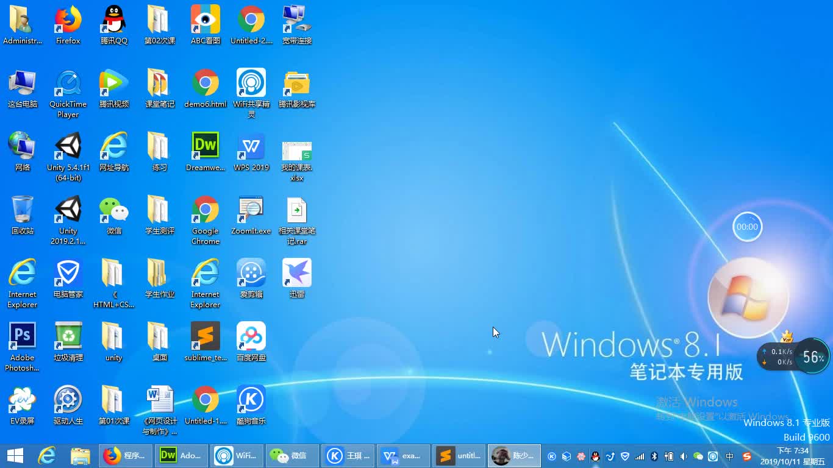The width and height of the screenshot is (833, 468).
Task: Switch to the 陈少... taskbar window
Action: [x=514, y=456]
